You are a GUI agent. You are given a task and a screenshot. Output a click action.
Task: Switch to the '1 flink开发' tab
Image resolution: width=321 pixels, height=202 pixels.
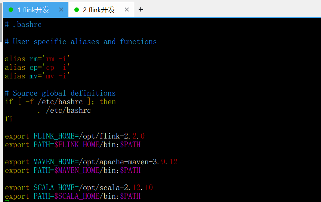[36, 10]
